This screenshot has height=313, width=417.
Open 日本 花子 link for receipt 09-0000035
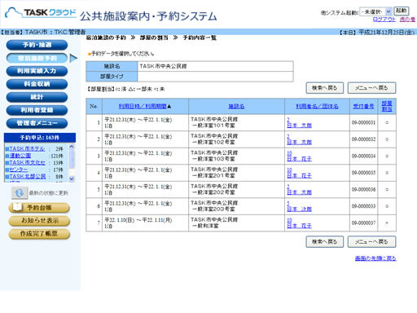click(299, 176)
